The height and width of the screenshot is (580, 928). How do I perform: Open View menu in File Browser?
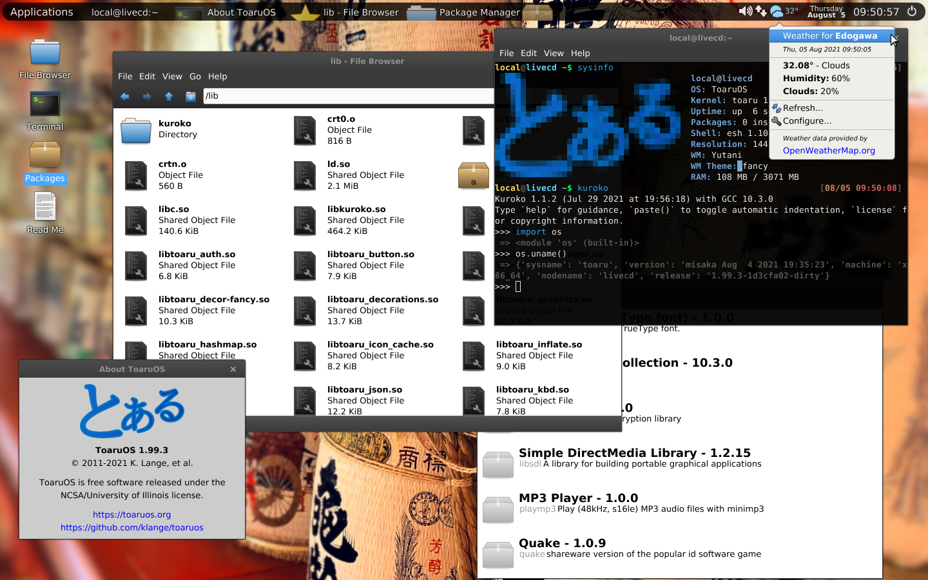(x=172, y=76)
